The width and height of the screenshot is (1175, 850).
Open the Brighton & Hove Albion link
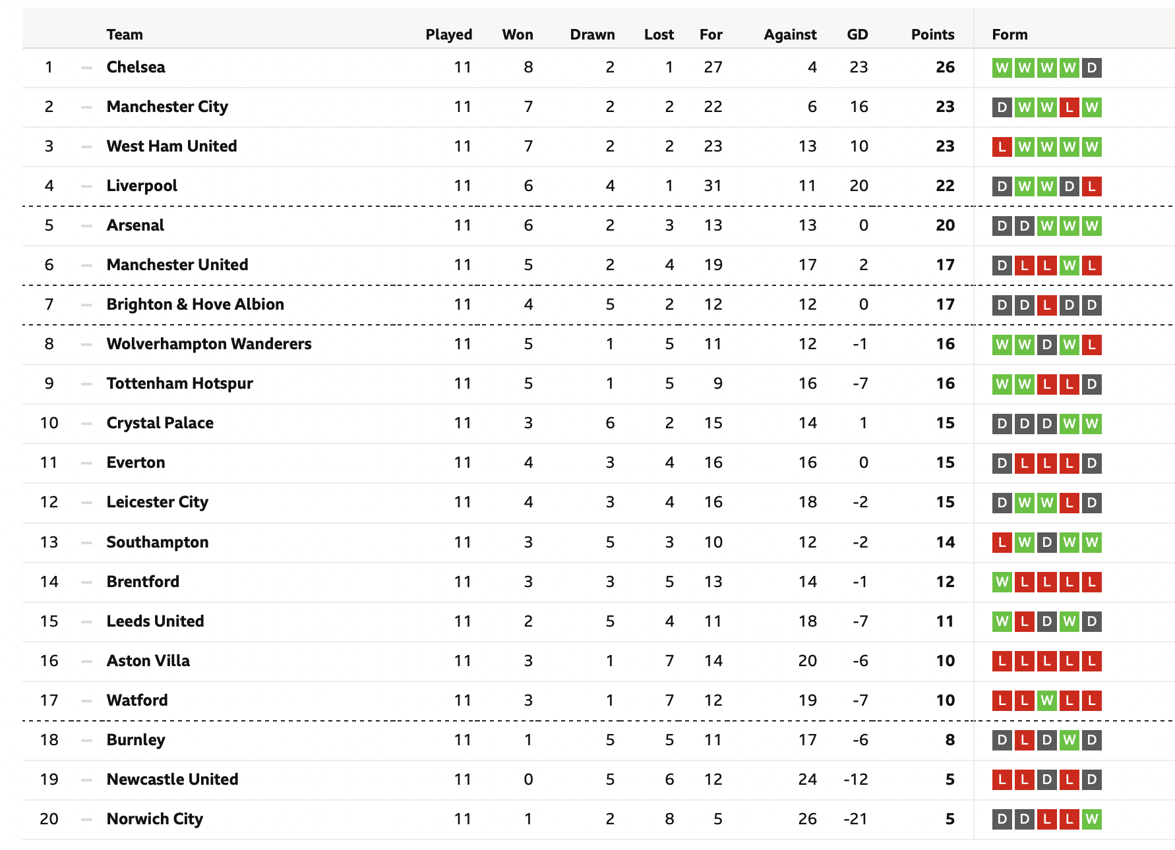pyautogui.click(x=195, y=304)
